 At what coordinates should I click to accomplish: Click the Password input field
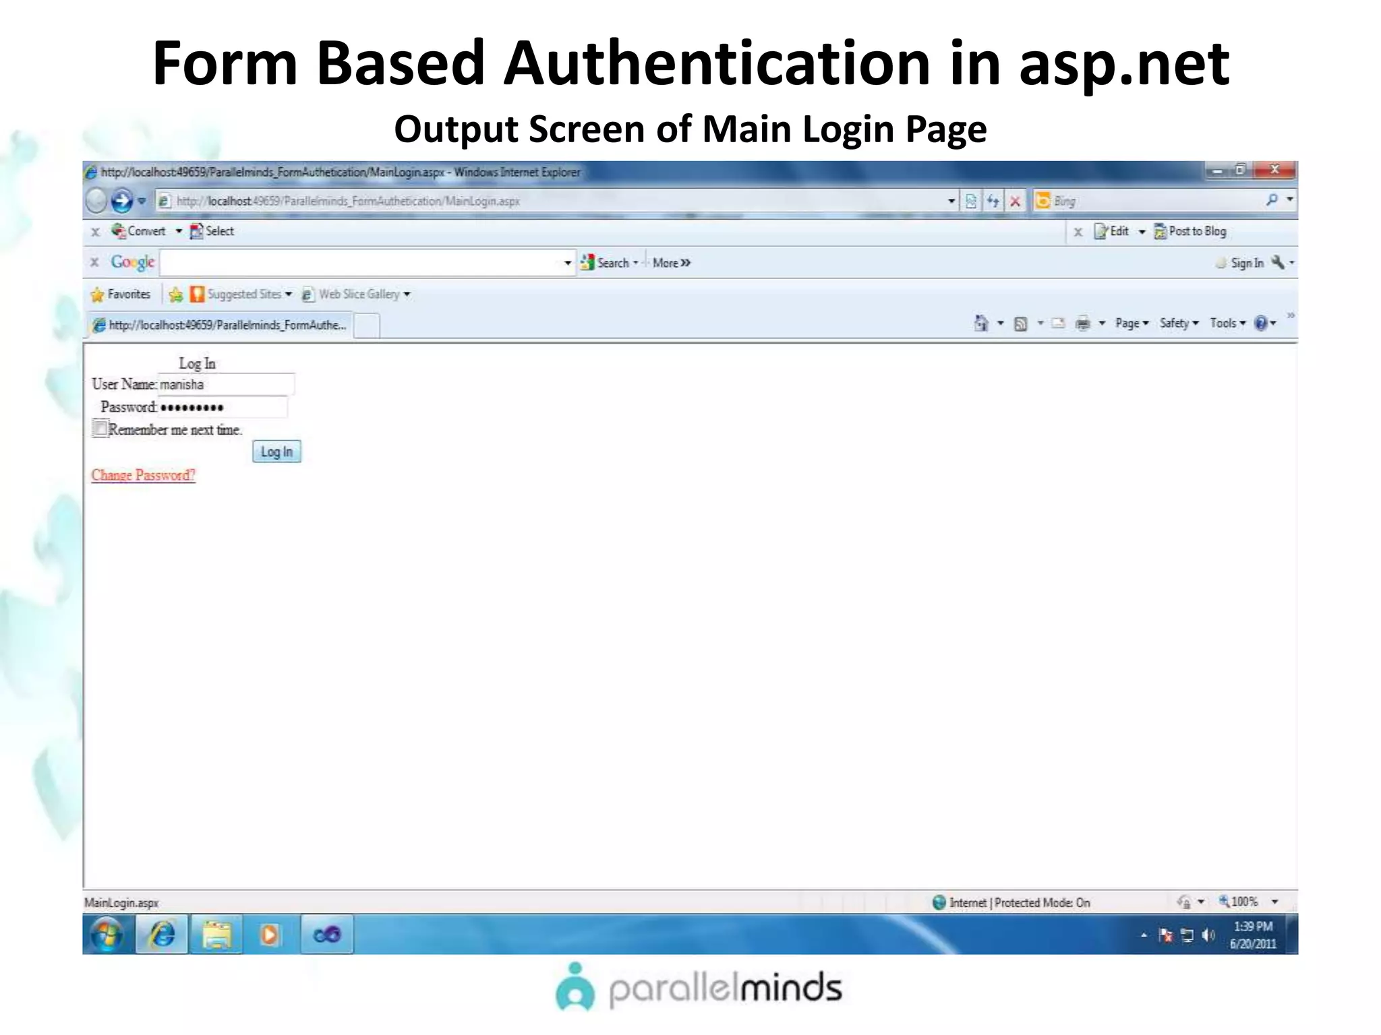[223, 407]
